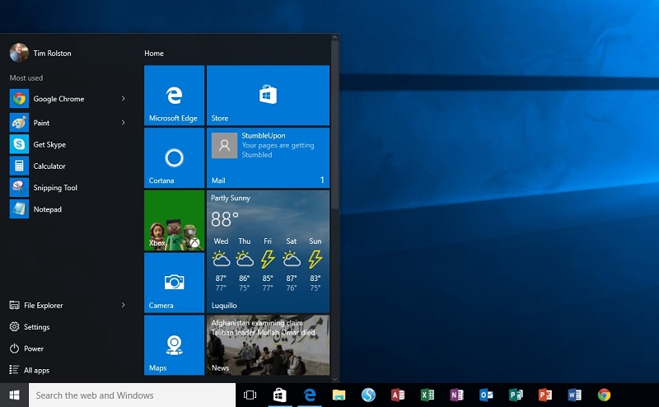
Task: Open File Explorer from the taskbar
Action: [x=339, y=395]
